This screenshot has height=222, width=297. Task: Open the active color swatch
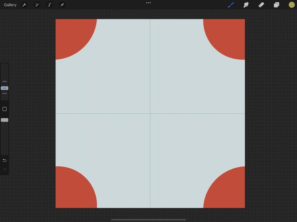coord(291,5)
